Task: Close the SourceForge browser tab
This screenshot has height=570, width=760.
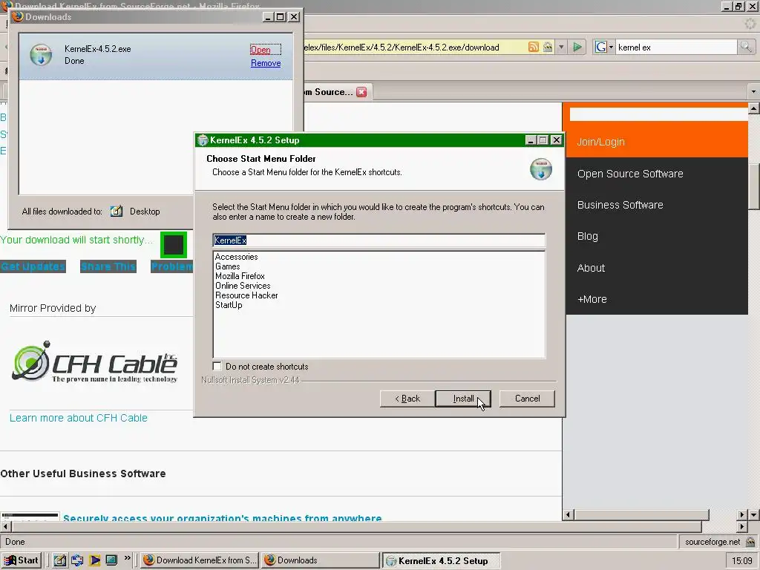Action: tap(361, 92)
